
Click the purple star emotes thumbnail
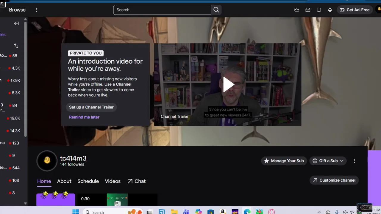click(x=56, y=199)
